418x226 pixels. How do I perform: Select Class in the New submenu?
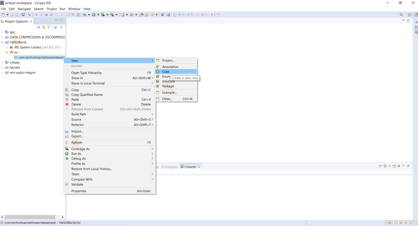click(176, 72)
